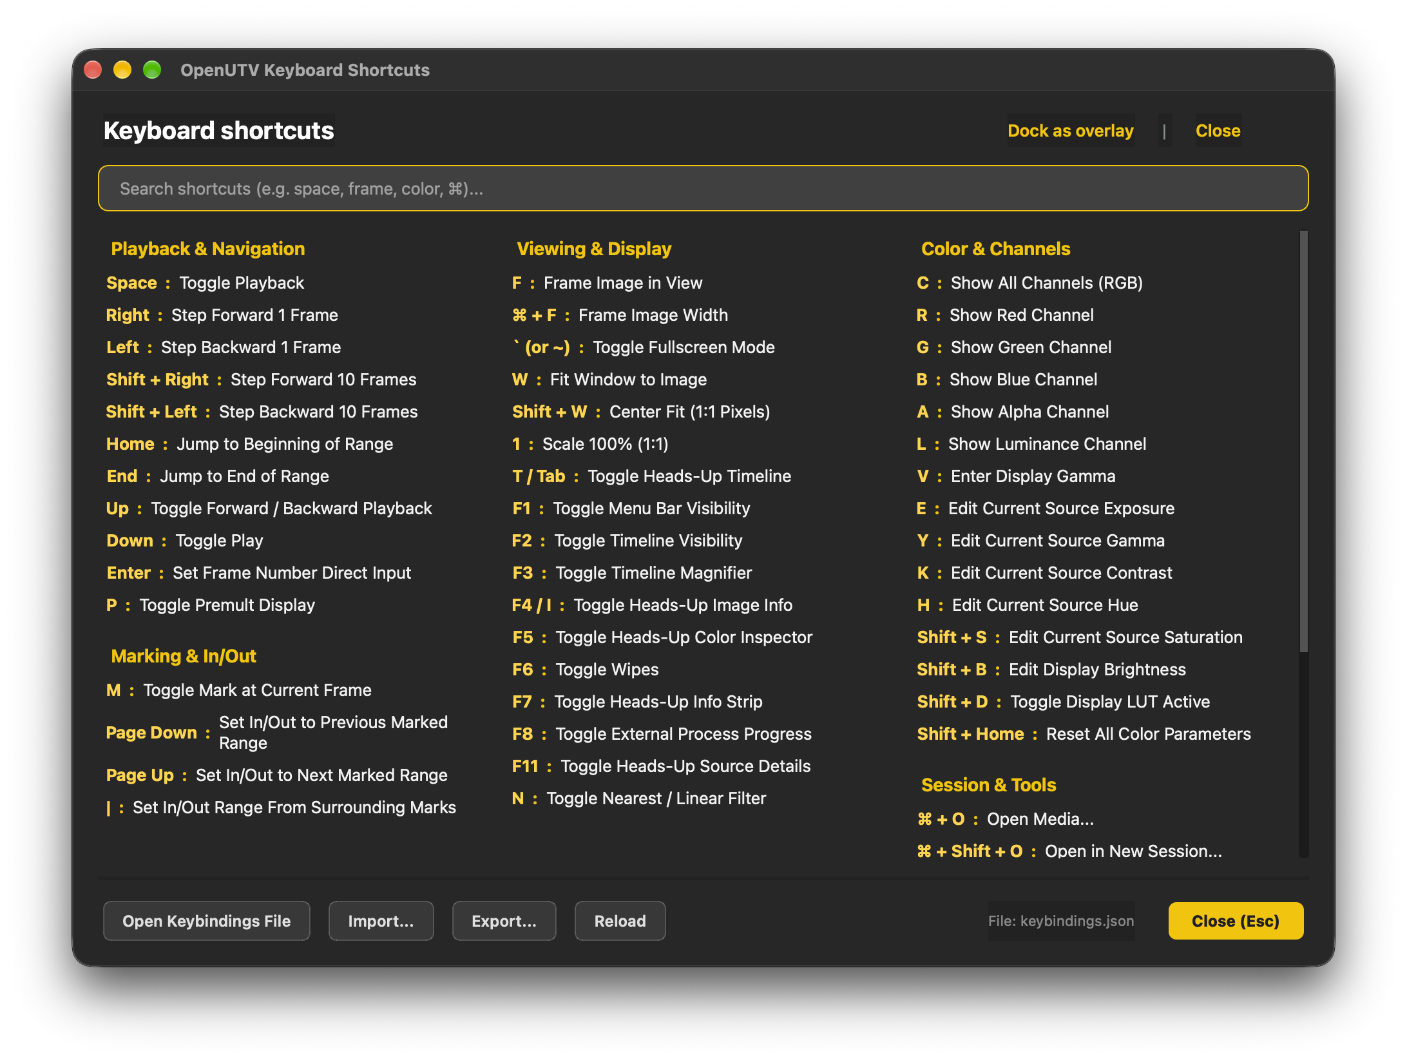Select Step Forward 1 Frame row
This screenshot has width=1407, height=1062.
pos(222,315)
